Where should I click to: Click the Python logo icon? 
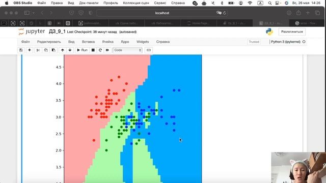(269, 32)
